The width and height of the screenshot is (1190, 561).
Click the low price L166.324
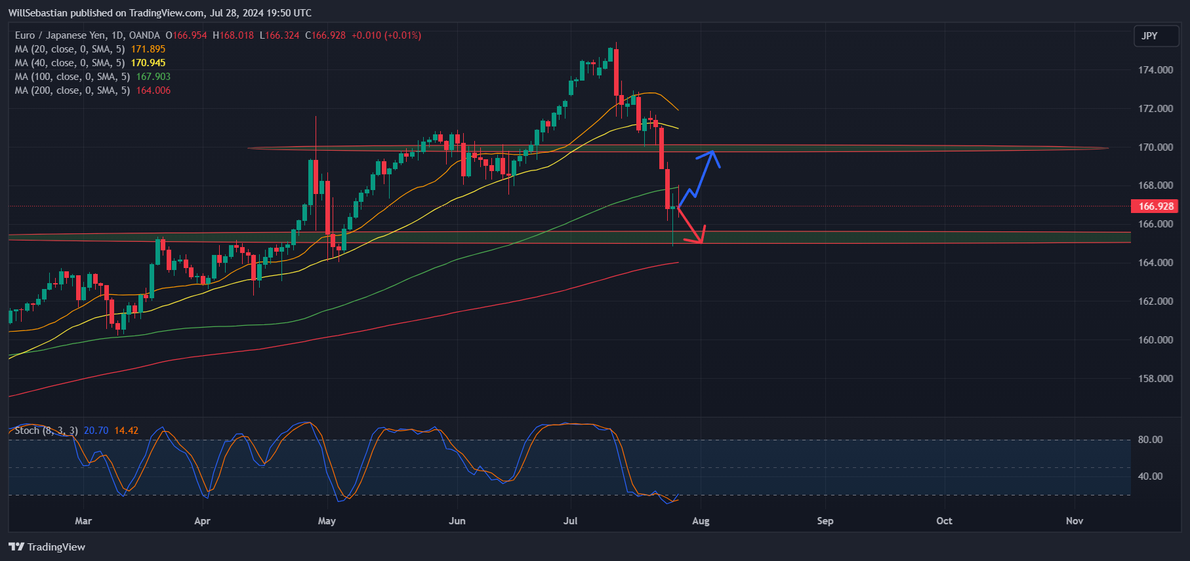coord(279,35)
